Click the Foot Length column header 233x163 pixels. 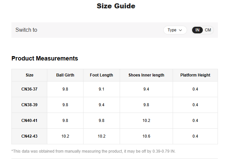(101, 75)
